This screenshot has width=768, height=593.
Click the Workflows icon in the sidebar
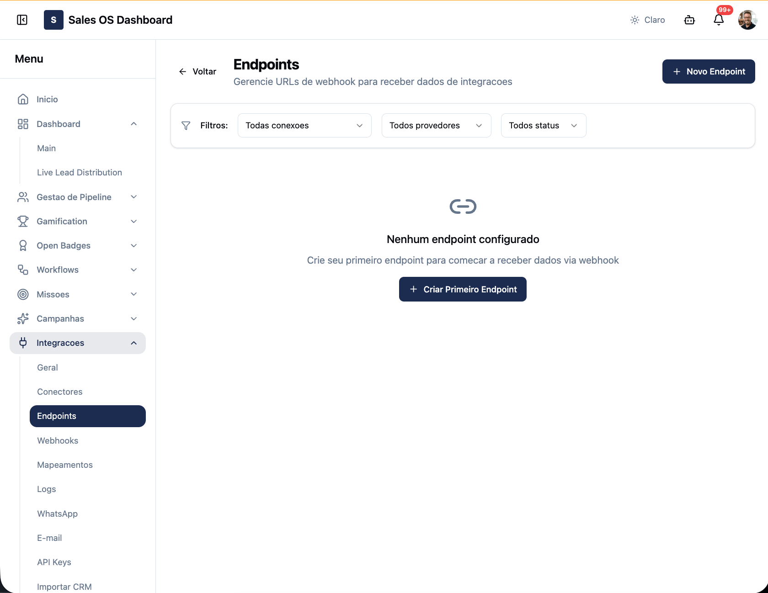click(23, 270)
